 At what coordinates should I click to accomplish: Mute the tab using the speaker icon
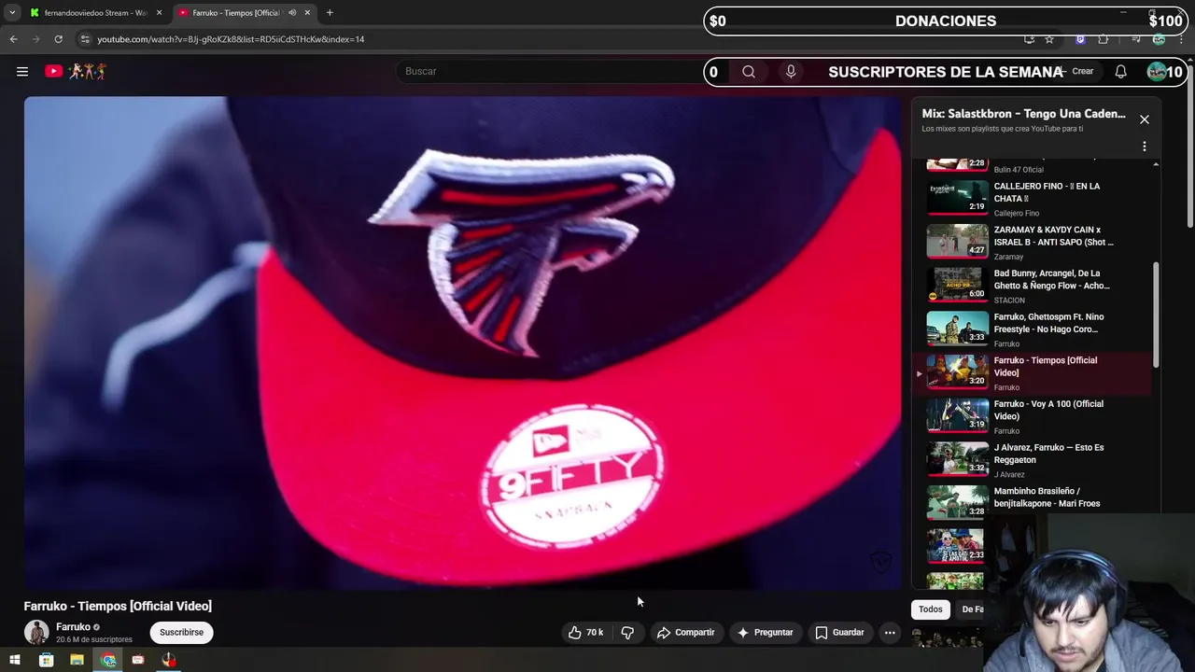(x=292, y=13)
